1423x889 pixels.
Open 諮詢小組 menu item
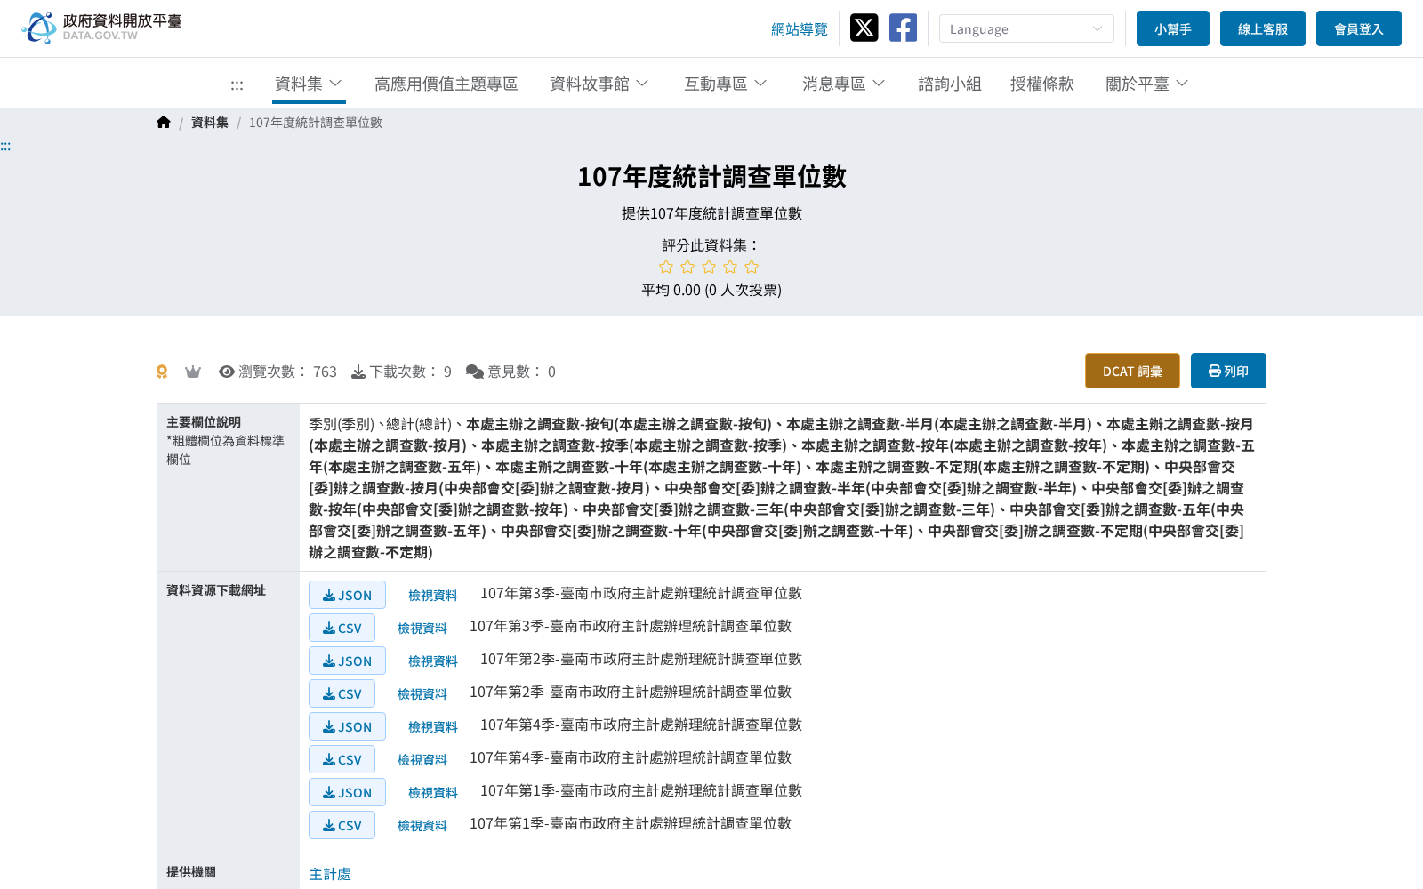pyautogui.click(x=949, y=84)
